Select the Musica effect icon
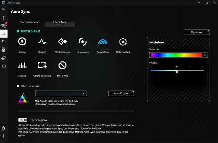The width and height of the screenshot is (218, 143). click(22, 66)
